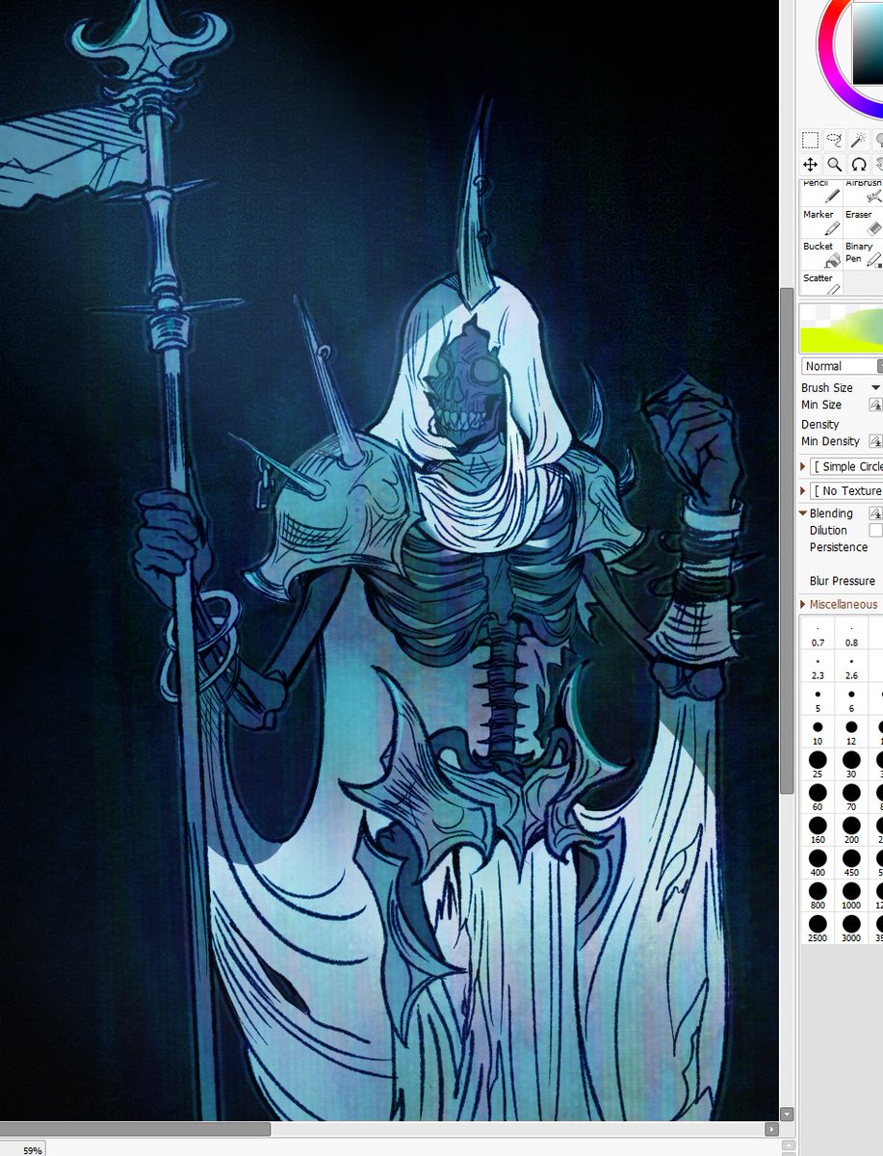Image resolution: width=883 pixels, height=1156 pixels.
Task: Click the canvas scroll right arrow
Action: point(771,1129)
